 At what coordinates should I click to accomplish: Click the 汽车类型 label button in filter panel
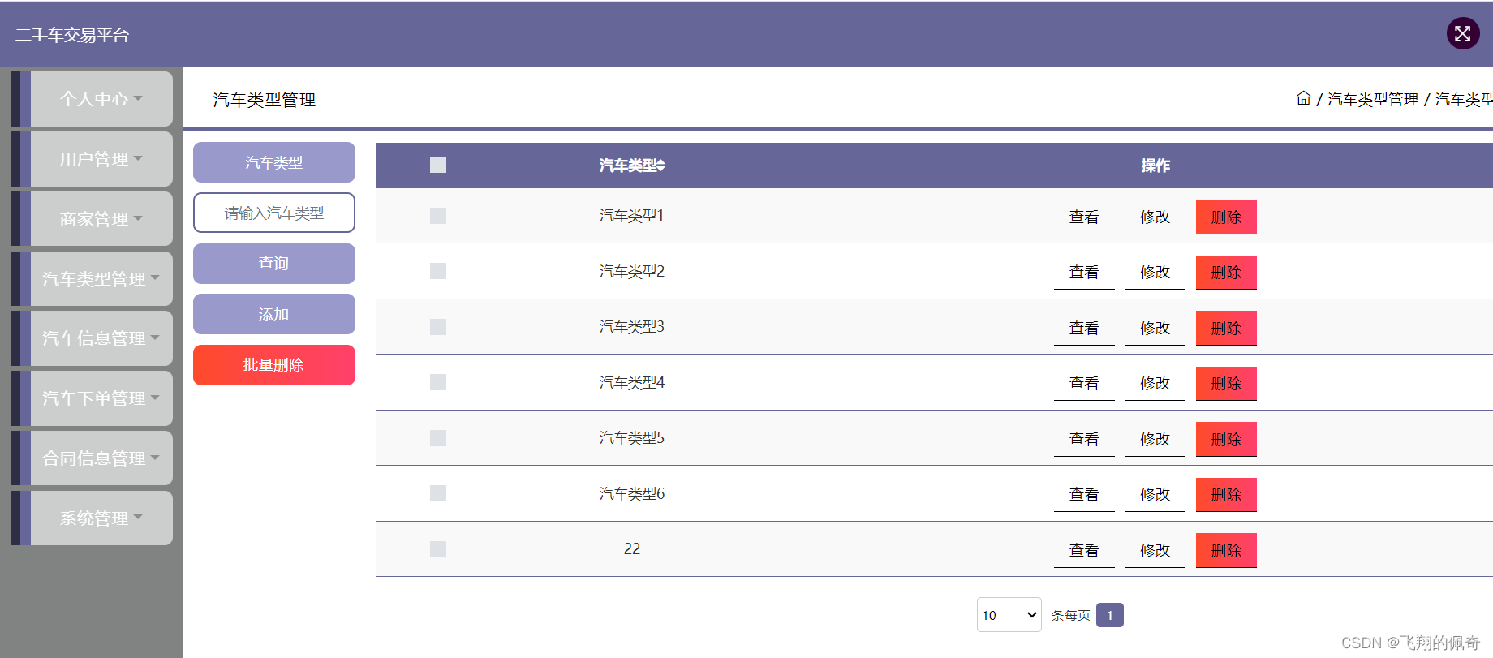click(x=274, y=162)
